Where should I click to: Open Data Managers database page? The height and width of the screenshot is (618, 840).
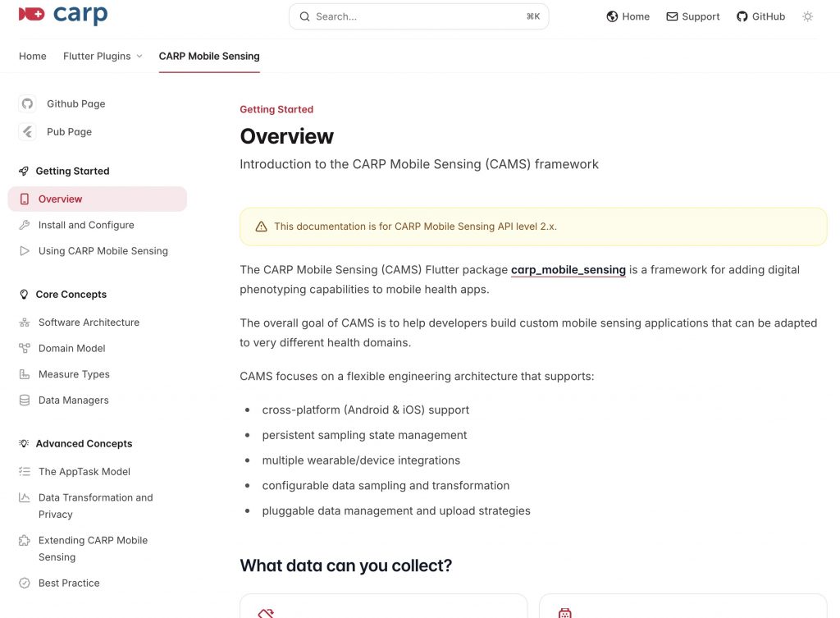(73, 401)
